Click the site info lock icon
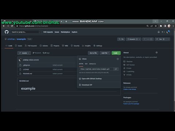This screenshot has width=175, height=131. pyautogui.click(x=17, y=26)
